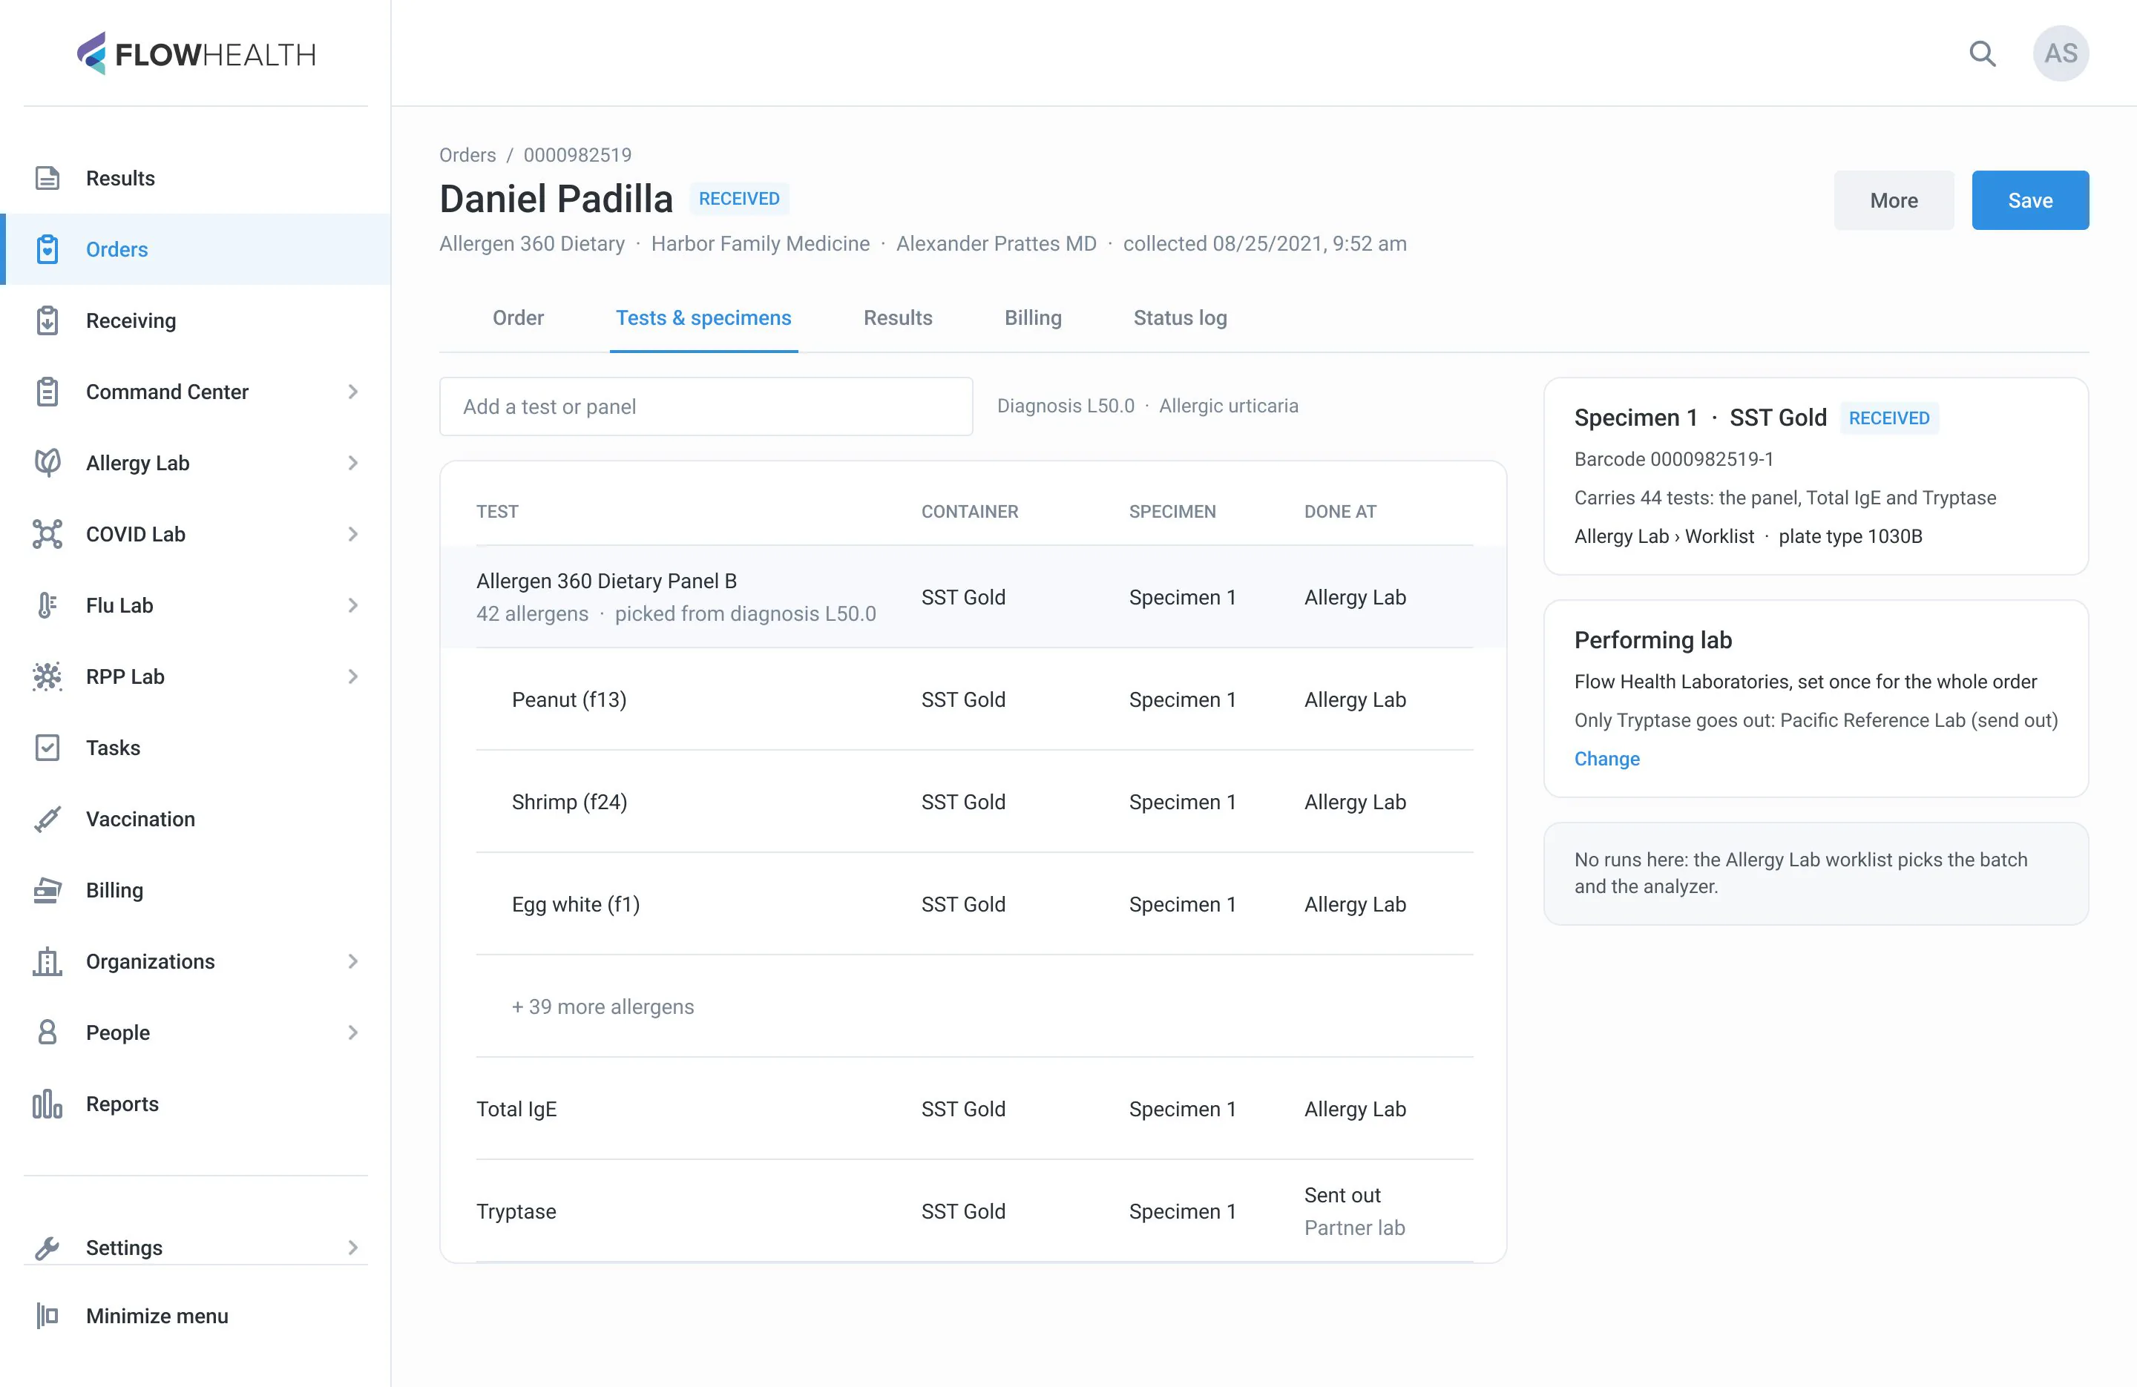Viewport: 2137px width, 1387px height.
Task: Click the + 39 more allergens row
Action: (x=974, y=1007)
